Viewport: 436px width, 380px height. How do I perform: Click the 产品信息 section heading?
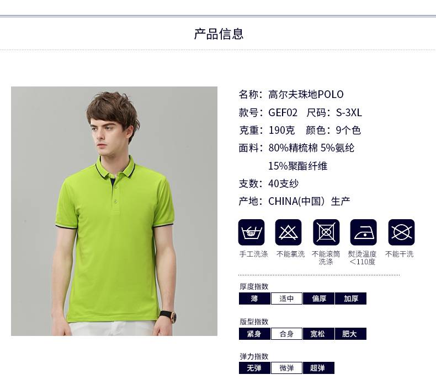click(219, 34)
